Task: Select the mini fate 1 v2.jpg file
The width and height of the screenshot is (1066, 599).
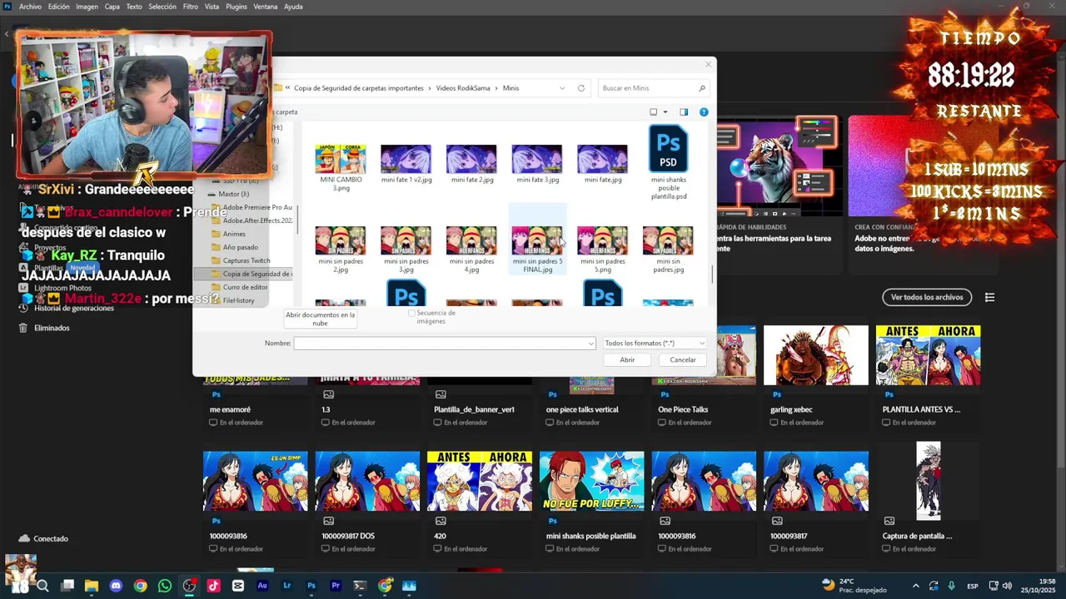Action: (406, 162)
